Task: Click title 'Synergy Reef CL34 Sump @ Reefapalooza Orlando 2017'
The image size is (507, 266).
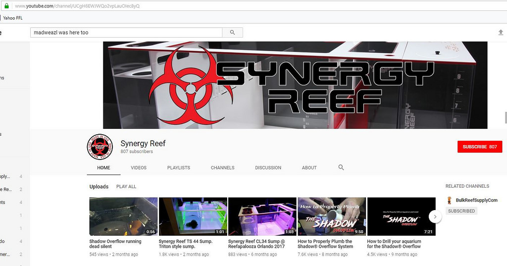Action: point(256,244)
